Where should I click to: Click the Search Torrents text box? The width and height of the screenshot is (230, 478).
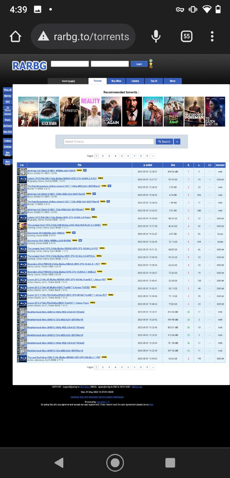[109, 142]
